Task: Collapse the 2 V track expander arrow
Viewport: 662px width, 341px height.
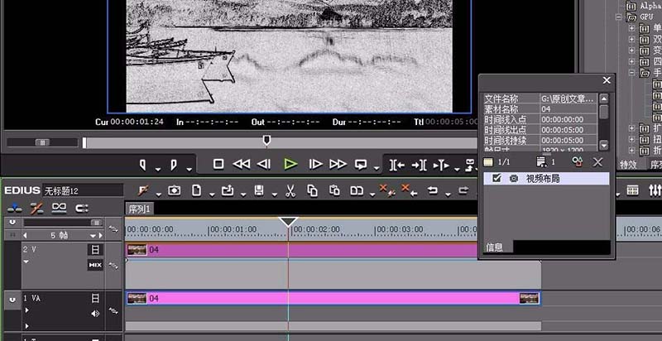Action: click(26, 262)
